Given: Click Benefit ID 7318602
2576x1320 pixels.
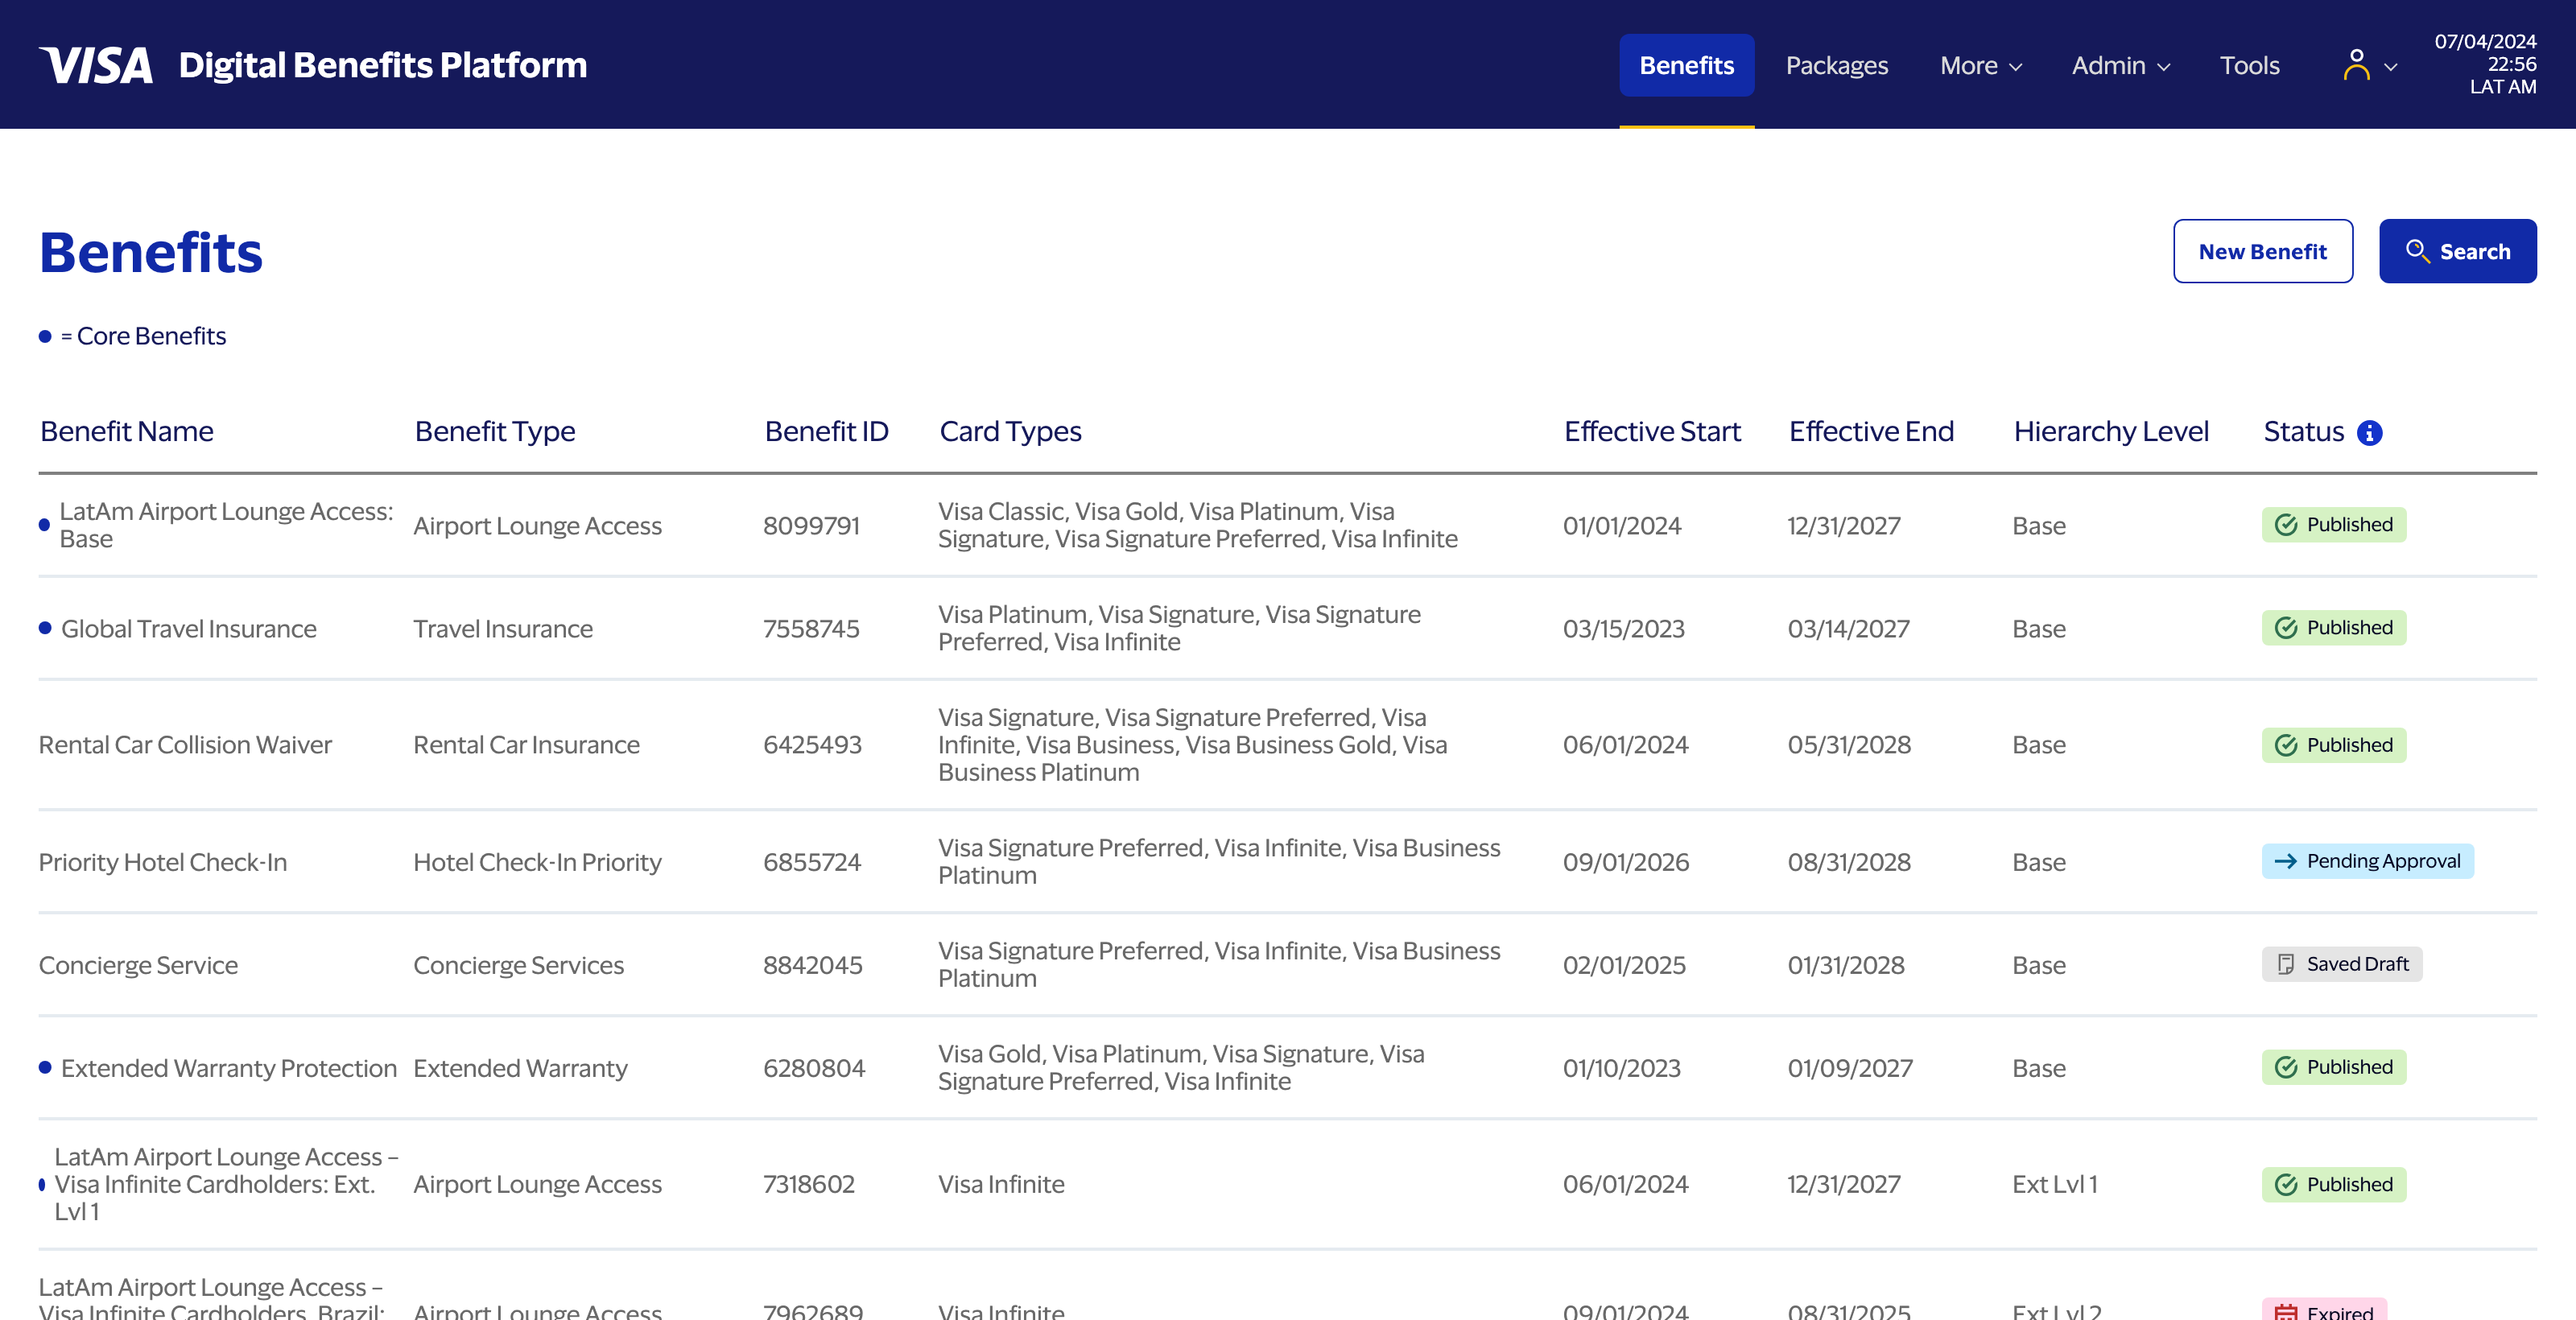Looking at the screenshot, I should point(809,1184).
